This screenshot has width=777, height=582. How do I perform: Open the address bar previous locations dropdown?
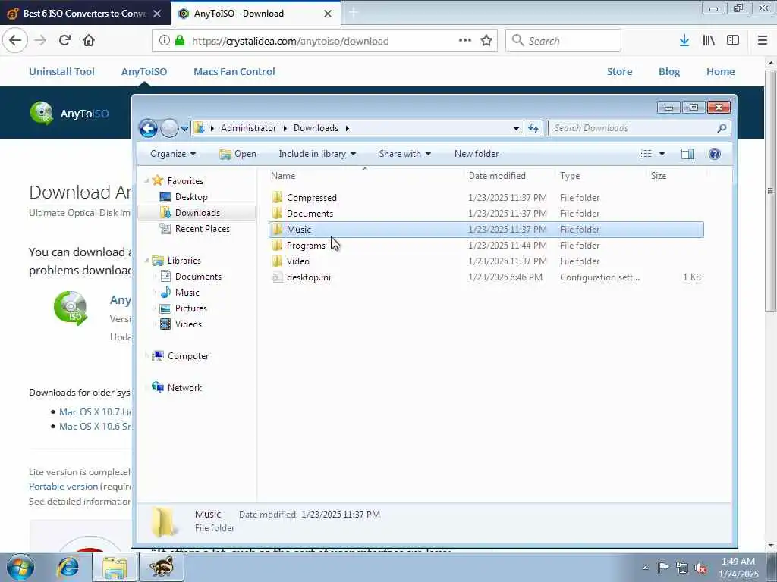pyautogui.click(x=516, y=128)
